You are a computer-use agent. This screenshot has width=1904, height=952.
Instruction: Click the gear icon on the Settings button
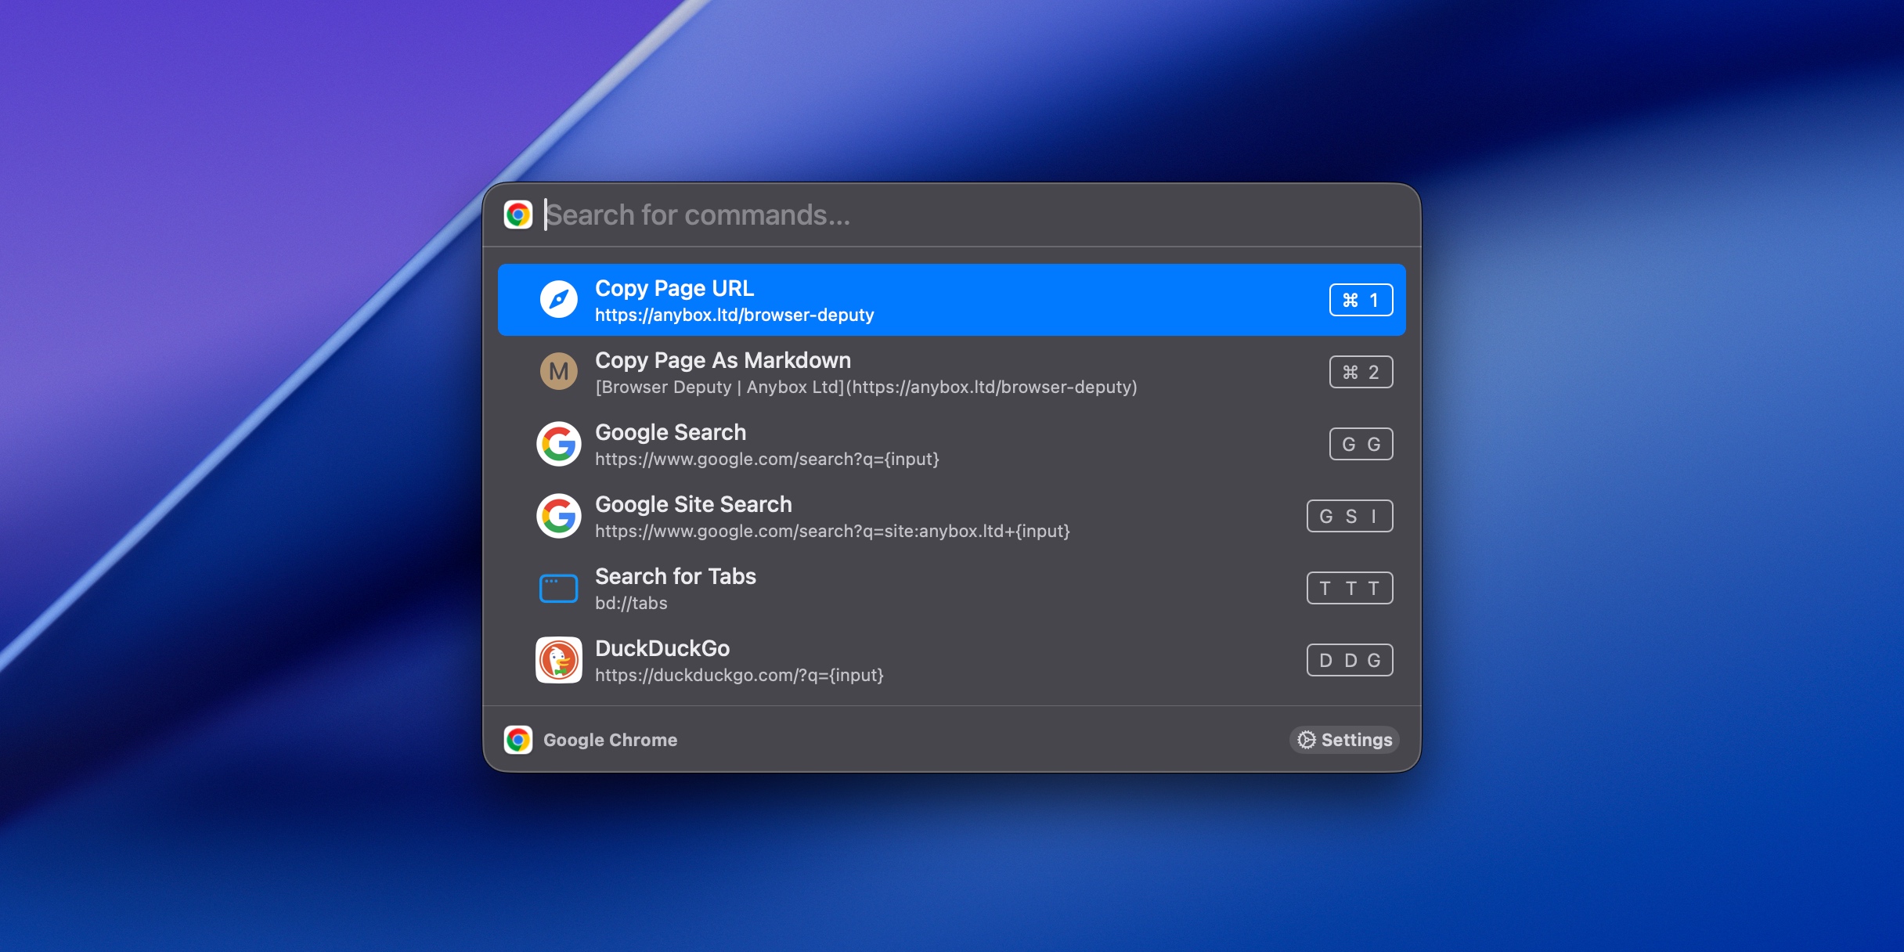coord(1304,739)
